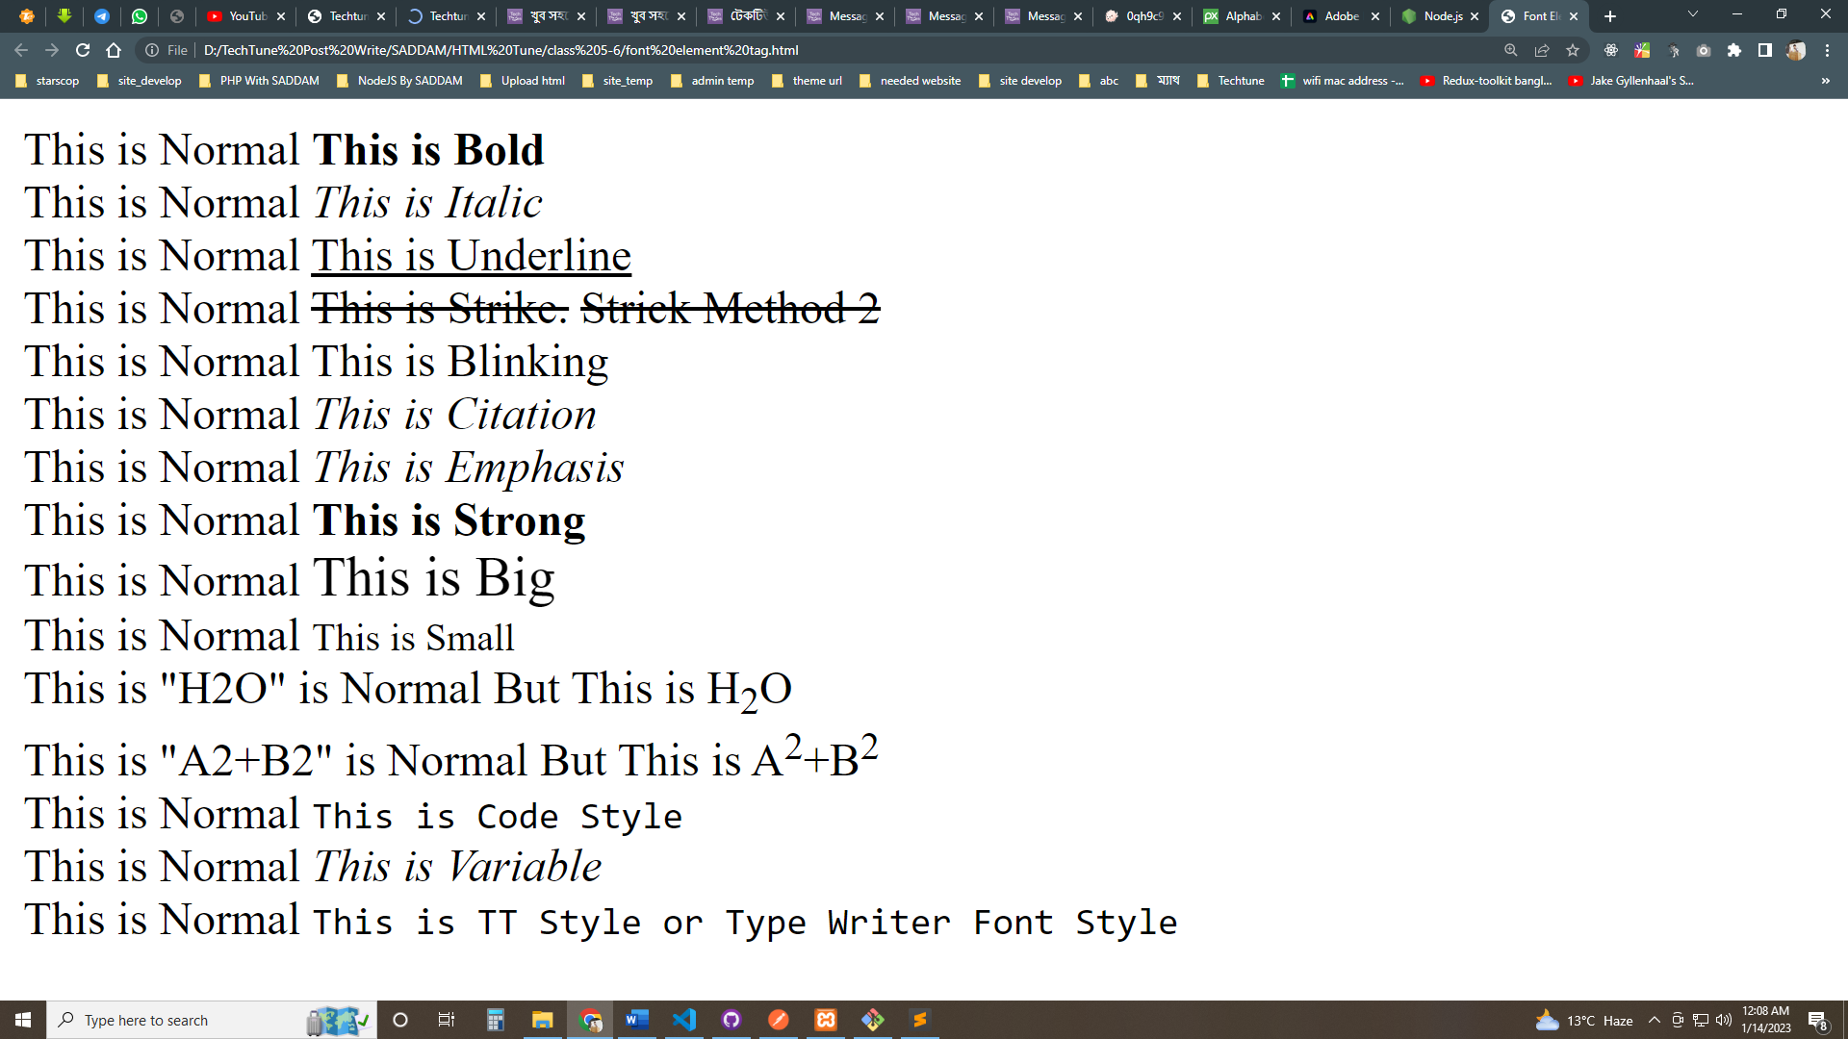Open the Chrome three-dot menu

[1827, 50]
